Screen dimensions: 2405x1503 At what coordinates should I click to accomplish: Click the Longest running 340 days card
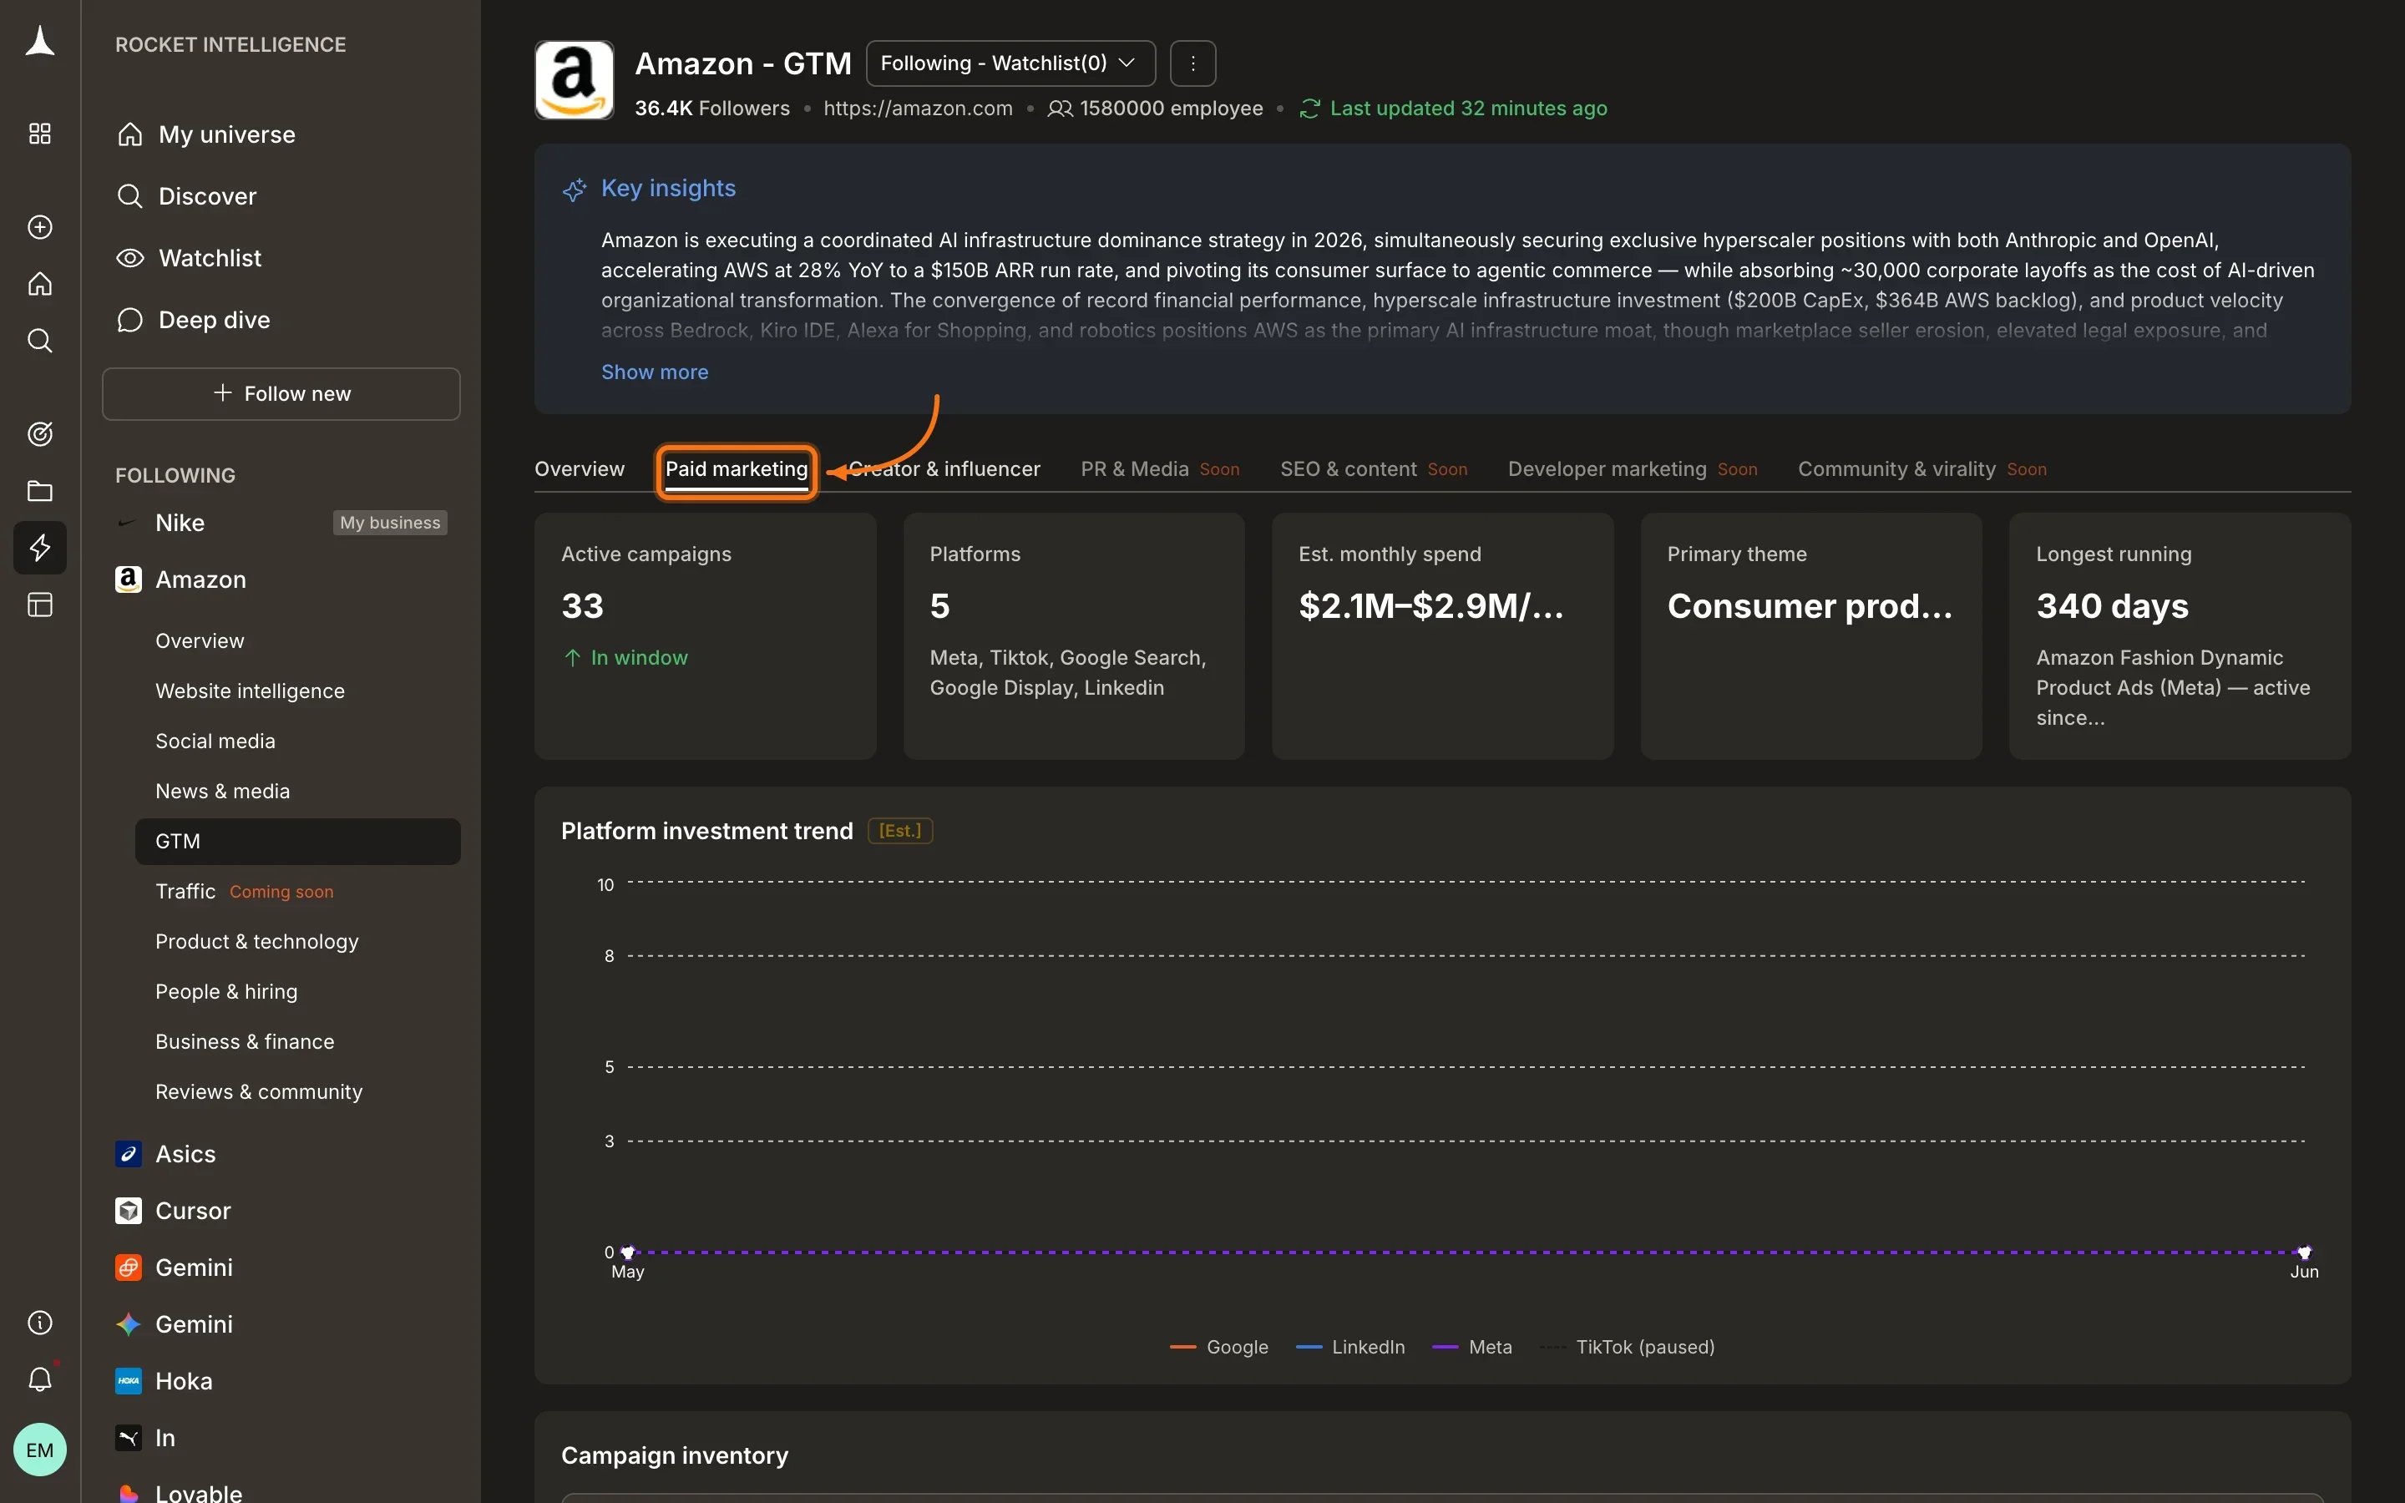(2180, 636)
